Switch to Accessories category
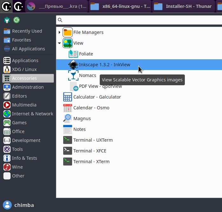The width and height of the screenshot is (222, 212). pos(28,78)
